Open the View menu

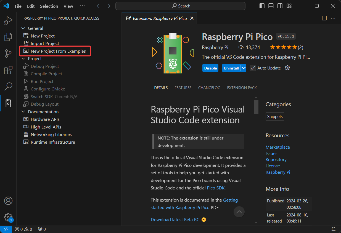click(68, 6)
